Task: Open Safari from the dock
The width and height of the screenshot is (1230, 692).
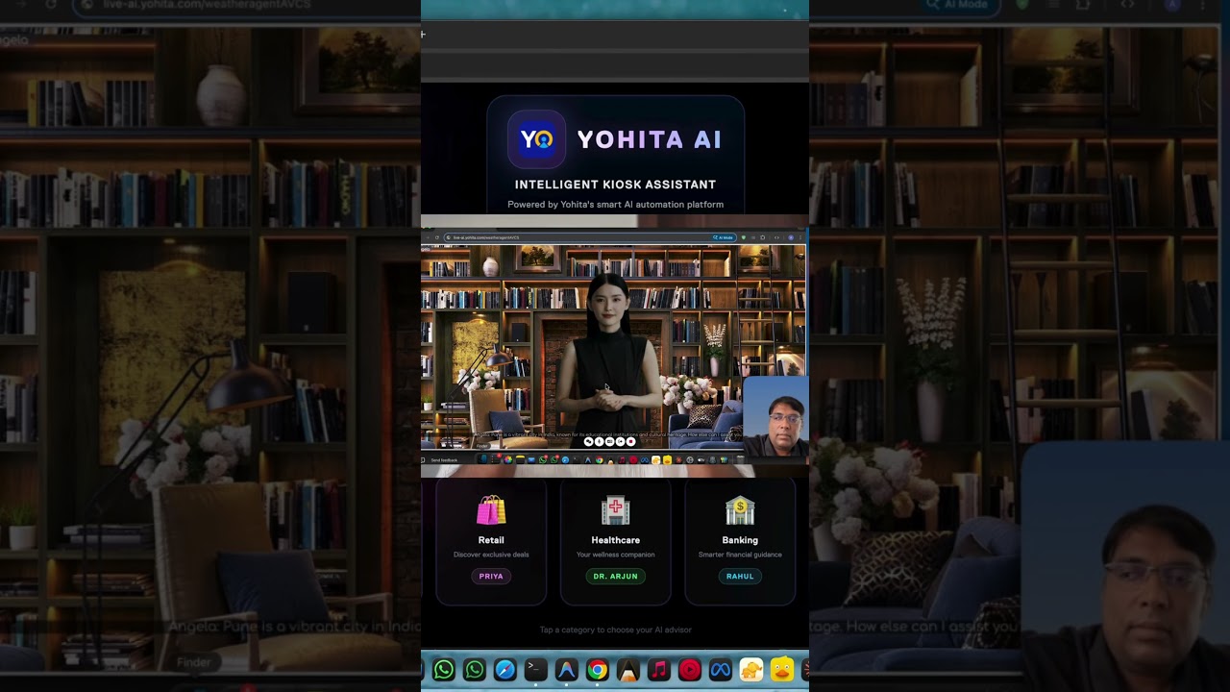Action: tap(505, 670)
